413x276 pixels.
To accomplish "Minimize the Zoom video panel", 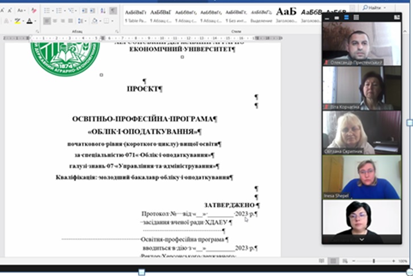I will click(327, 18).
